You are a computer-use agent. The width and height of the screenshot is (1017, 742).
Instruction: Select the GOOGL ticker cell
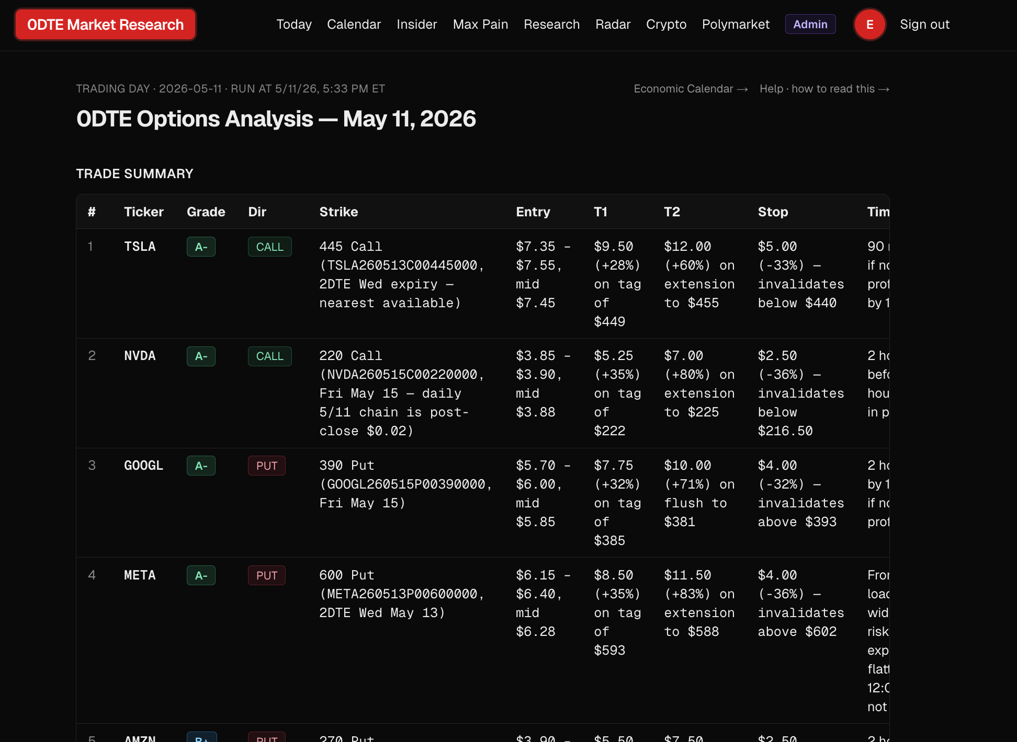tap(144, 466)
